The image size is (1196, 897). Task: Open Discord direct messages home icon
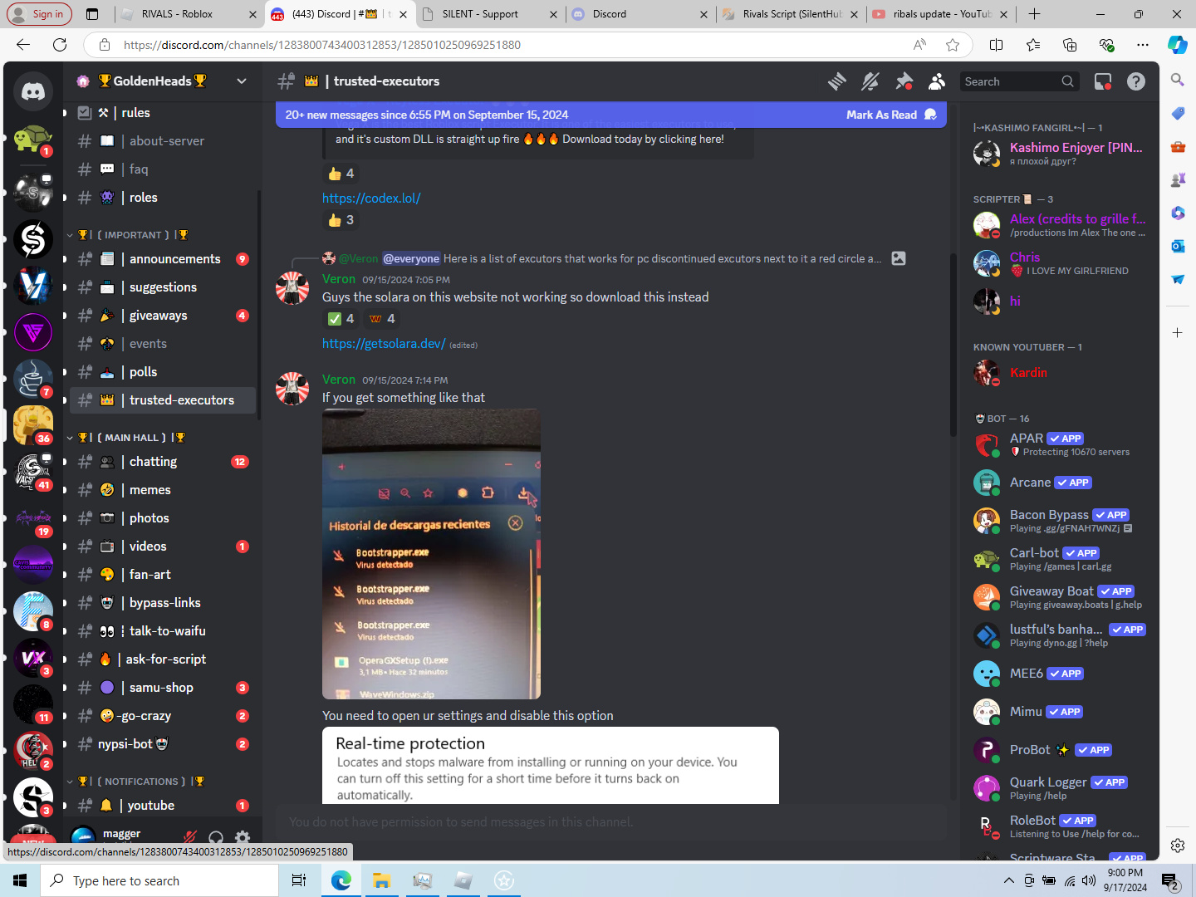click(33, 91)
